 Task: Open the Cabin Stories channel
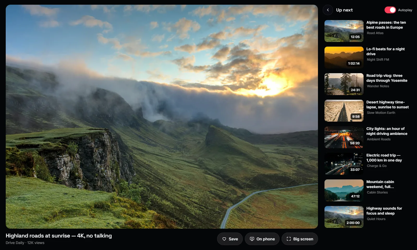377,192
